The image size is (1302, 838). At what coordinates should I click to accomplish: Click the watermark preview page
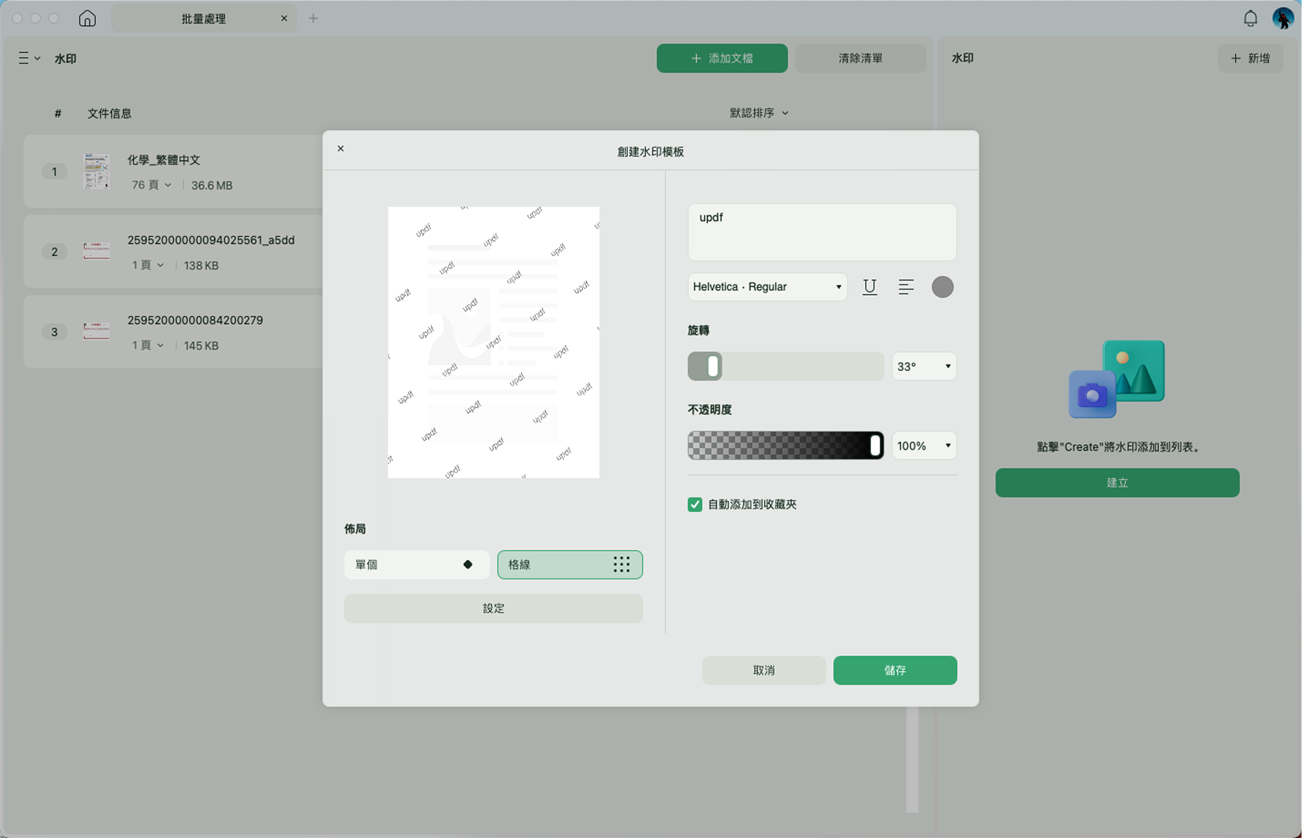[x=493, y=342]
